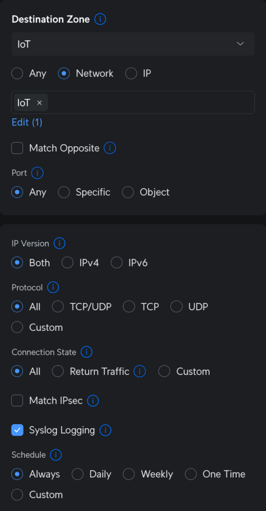
Task: Open the Connection State info icon
Action: click(x=87, y=352)
